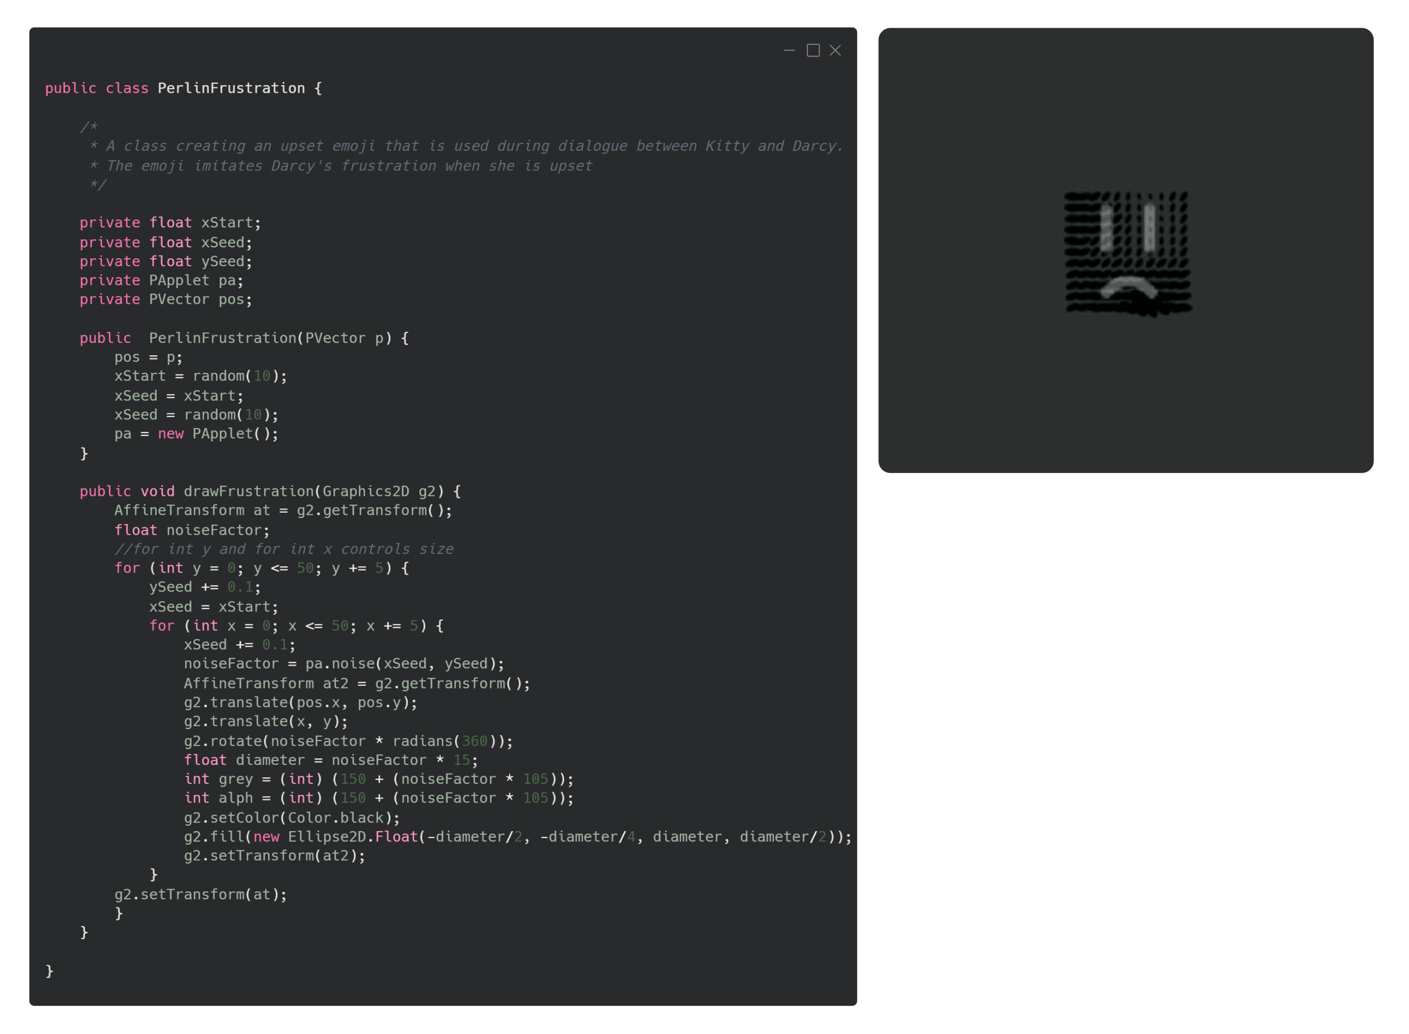The height and width of the screenshot is (1034, 1409).
Task: Click the line 'float noiseFactor;'
Action: pos(192,530)
